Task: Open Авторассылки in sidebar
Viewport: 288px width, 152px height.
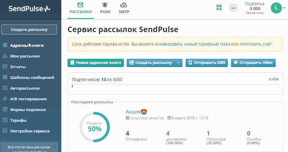Action: [25, 88]
